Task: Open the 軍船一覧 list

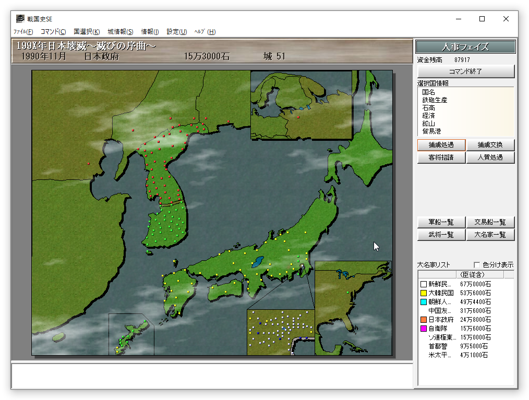Action: [441, 222]
